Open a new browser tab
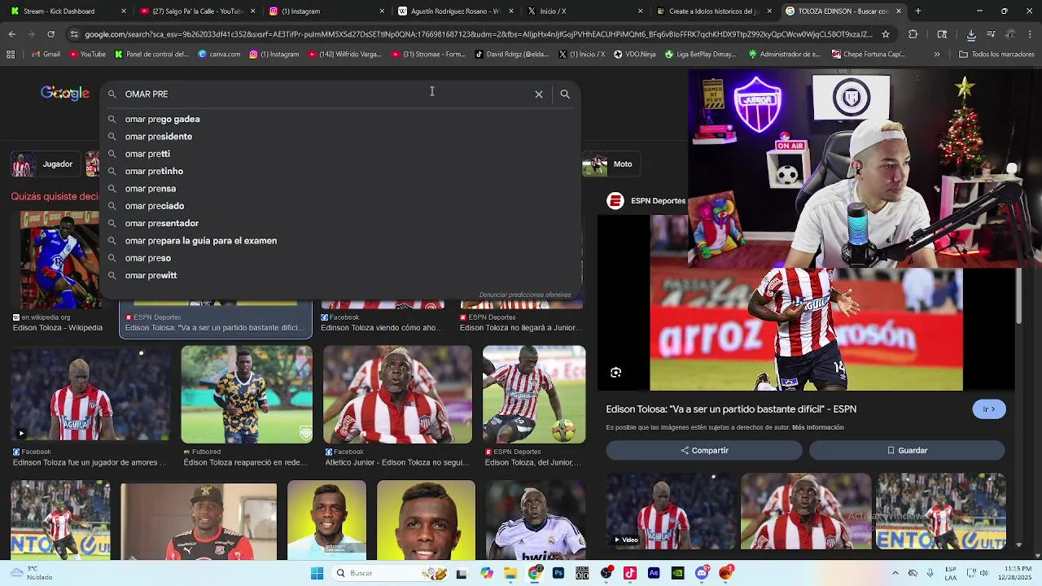The image size is (1042, 586). click(918, 11)
